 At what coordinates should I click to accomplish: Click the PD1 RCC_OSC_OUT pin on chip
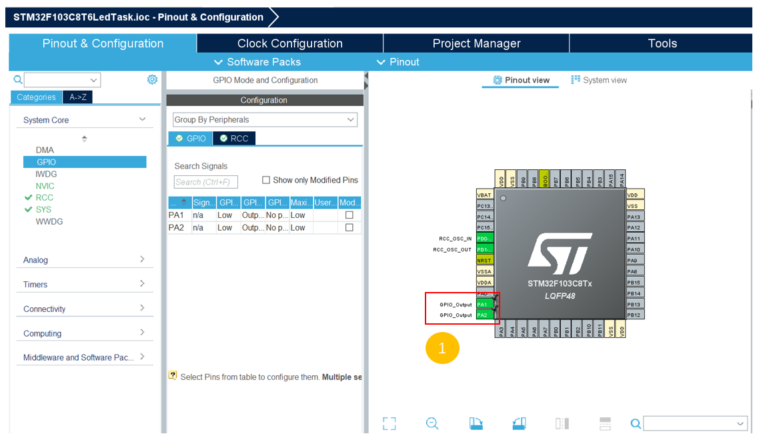(484, 249)
